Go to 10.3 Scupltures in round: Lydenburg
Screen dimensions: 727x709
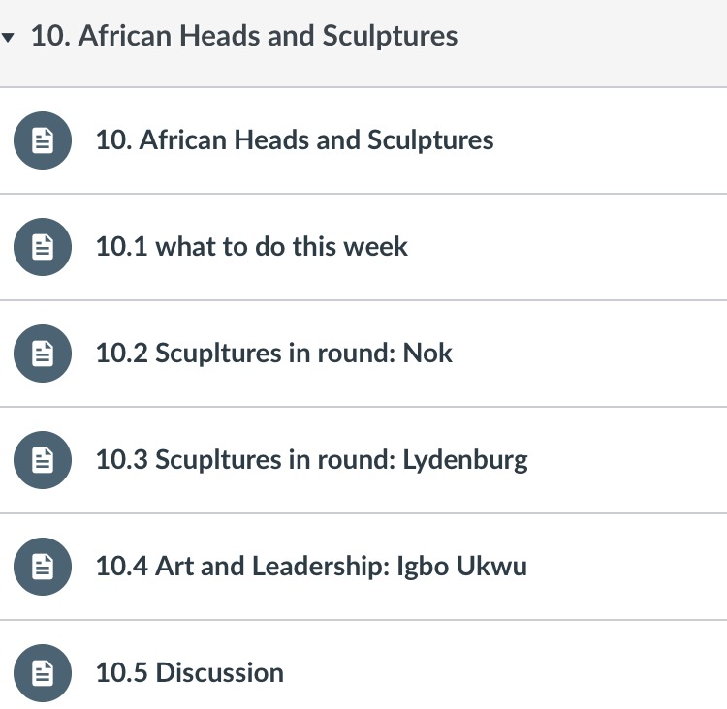pyautogui.click(x=312, y=460)
